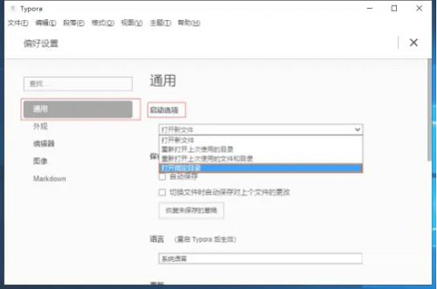Select the Markdown settings category
The width and height of the screenshot is (437, 289).
tap(50, 179)
